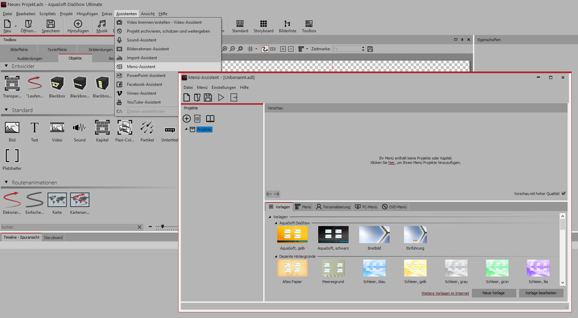Add a project with the plus icon
578x318 pixels.
(186, 119)
